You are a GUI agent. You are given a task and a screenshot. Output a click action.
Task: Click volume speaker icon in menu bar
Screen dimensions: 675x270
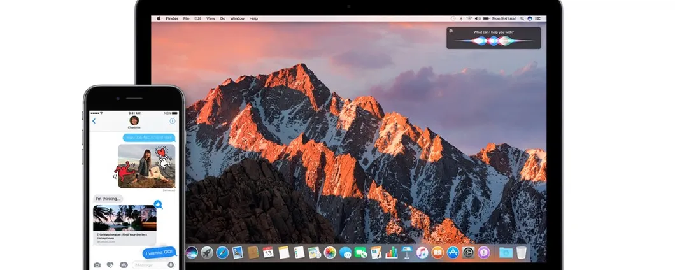click(x=478, y=18)
